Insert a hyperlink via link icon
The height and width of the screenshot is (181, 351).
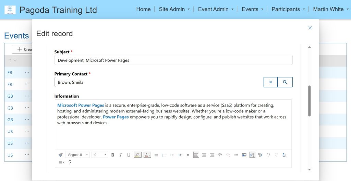[220, 155]
